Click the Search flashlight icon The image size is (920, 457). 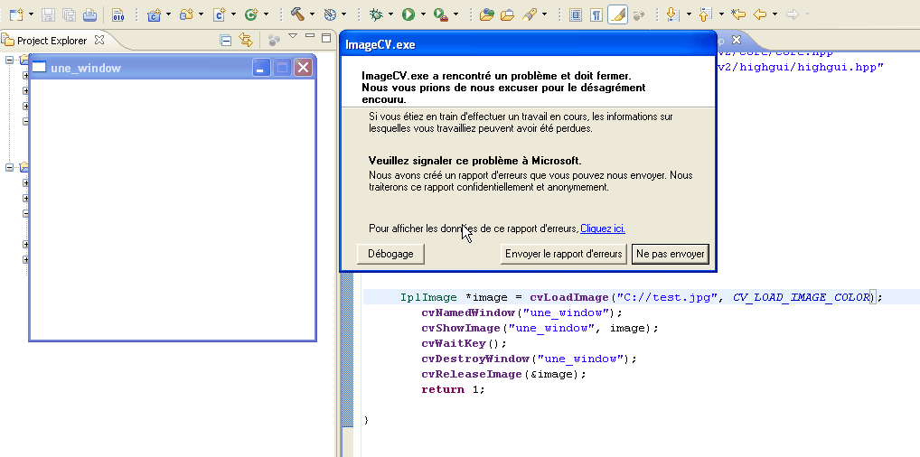click(530, 14)
